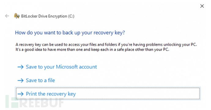Click the word 'file' in the second option

click(x=51, y=80)
